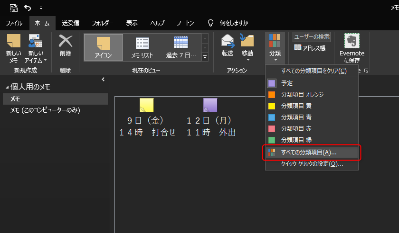The image size is (399, 233).
Task: Open the Address Book (アドレス帳)
Action: pos(310,48)
